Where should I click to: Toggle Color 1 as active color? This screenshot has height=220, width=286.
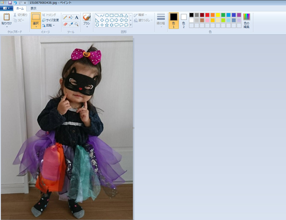click(173, 21)
